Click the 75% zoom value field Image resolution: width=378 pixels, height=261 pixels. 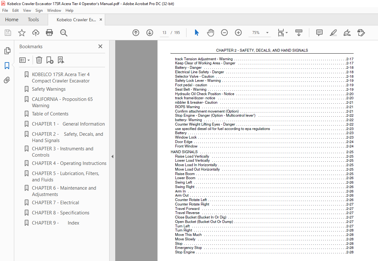pyautogui.click(x=256, y=33)
